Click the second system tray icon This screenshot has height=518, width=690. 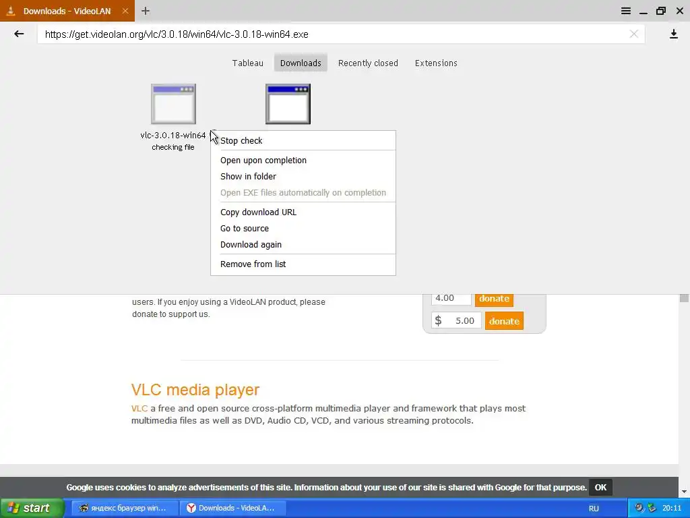(x=652, y=508)
